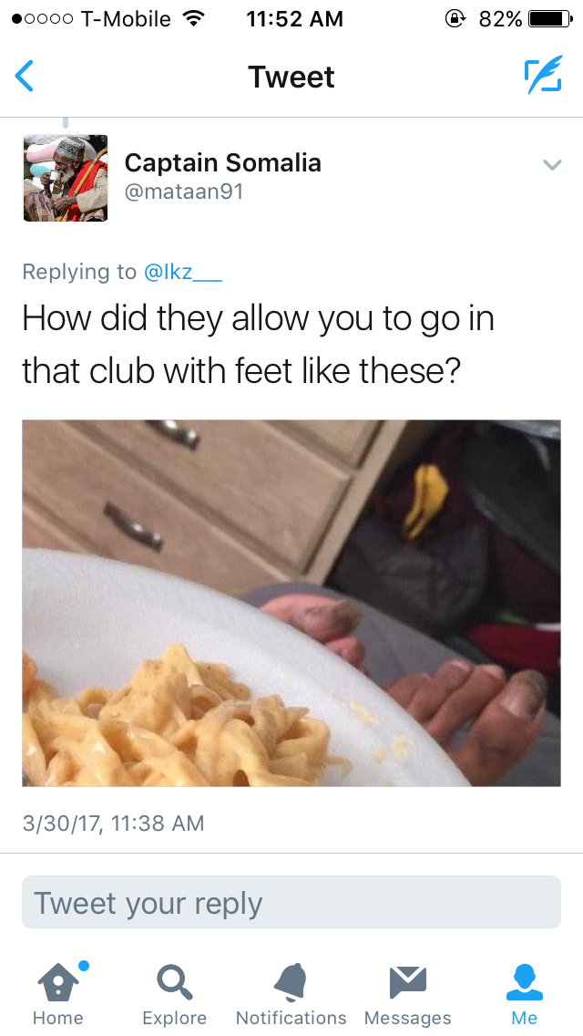Expand tweet options chevron dropdown
The width and height of the screenshot is (583, 1036).
point(552,164)
